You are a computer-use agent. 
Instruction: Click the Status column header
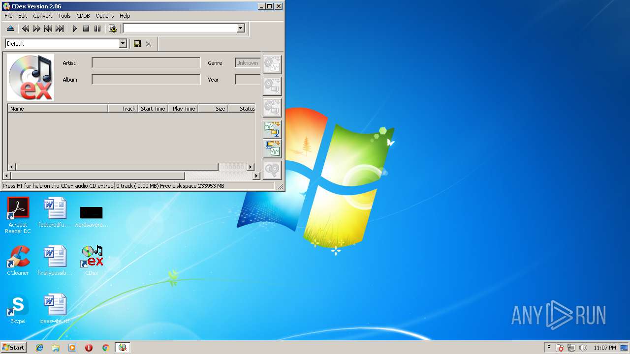[242, 109]
